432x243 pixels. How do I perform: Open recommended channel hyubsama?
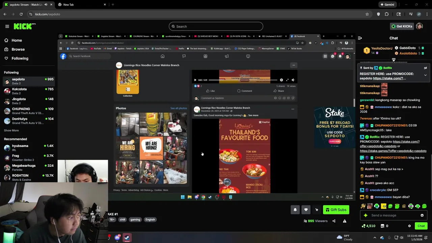coord(29,147)
